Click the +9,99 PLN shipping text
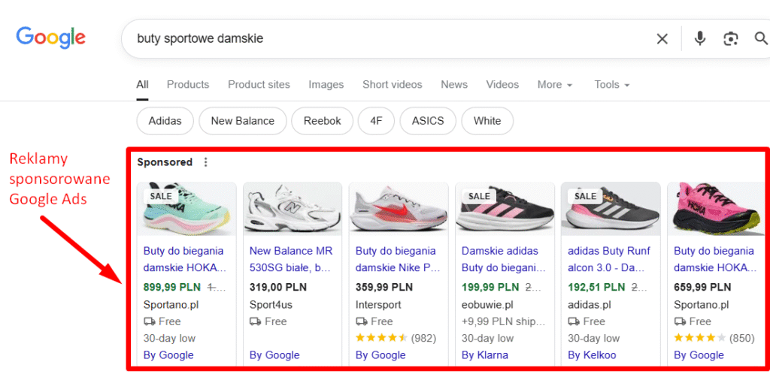770x374 pixels. click(x=503, y=321)
